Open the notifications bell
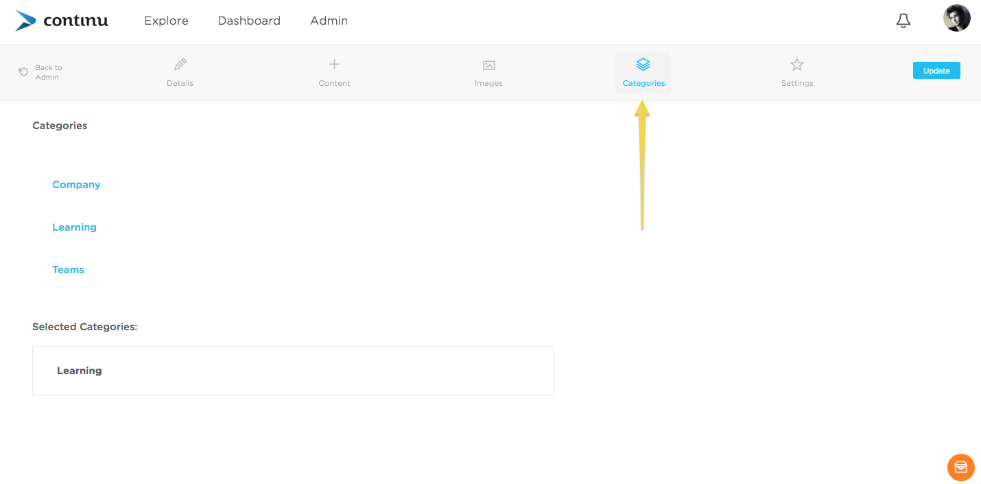The height and width of the screenshot is (484, 981). coord(903,21)
